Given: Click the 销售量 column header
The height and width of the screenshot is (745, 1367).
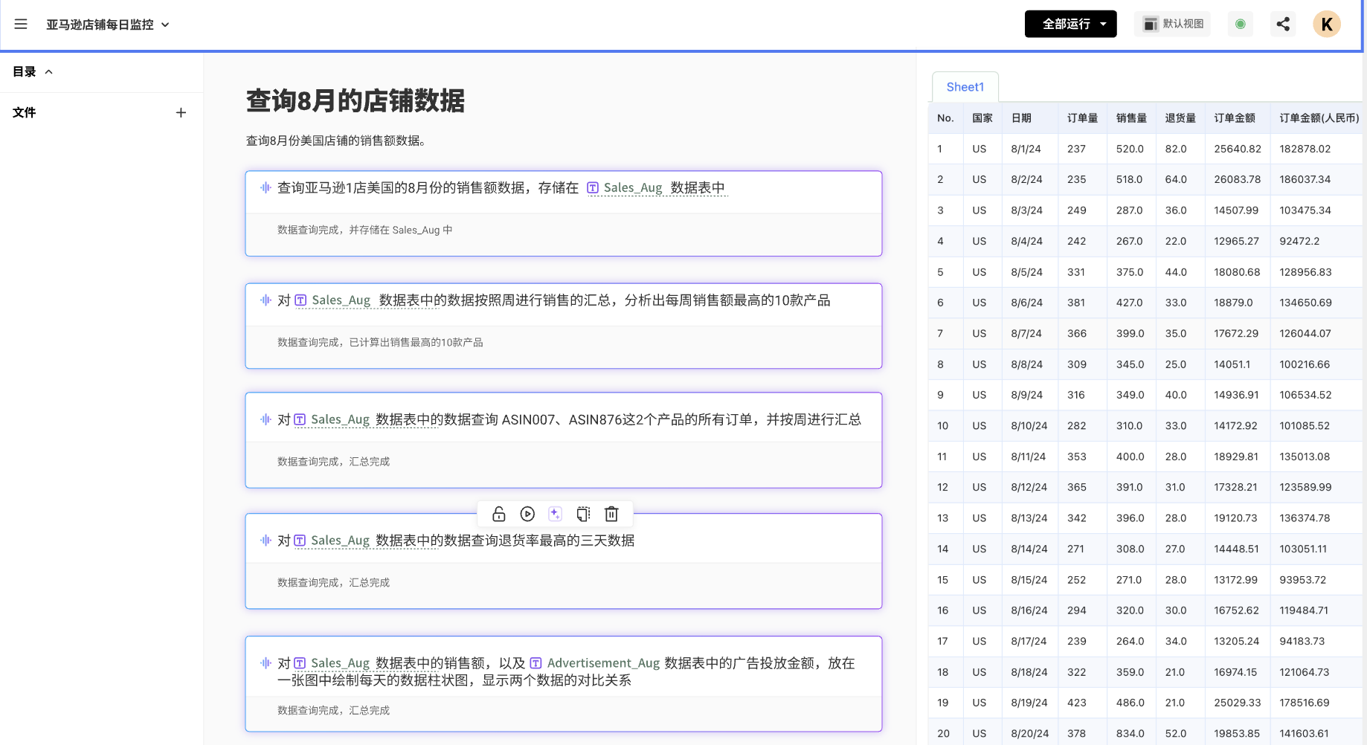Looking at the screenshot, I should tap(1131, 118).
